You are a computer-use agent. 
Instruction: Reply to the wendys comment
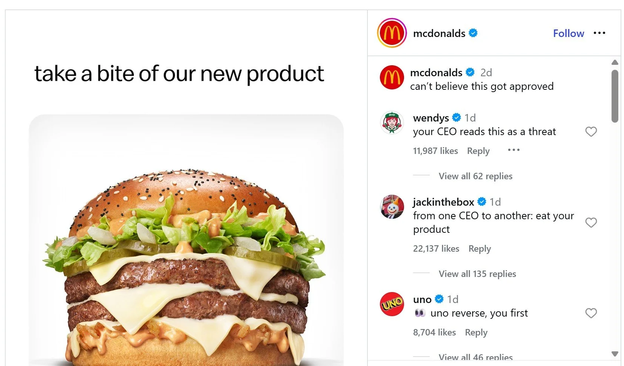[x=478, y=151]
